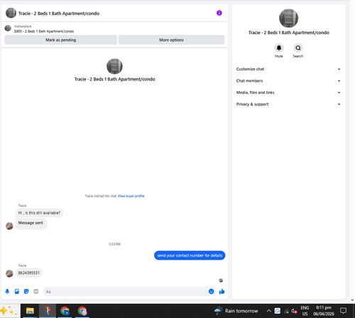355x318 pixels.
Task: Record a voice clip with microphone icon
Action: click(7, 292)
